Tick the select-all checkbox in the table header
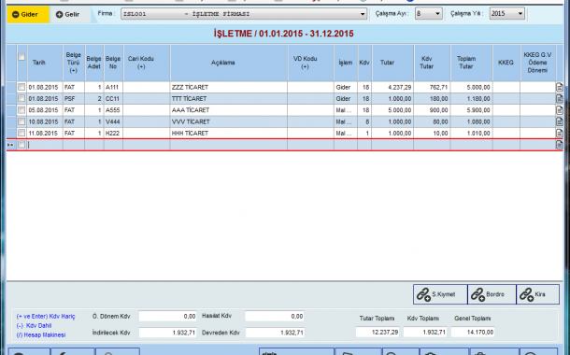Screen dimensions: 570x355 [x=21, y=57]
